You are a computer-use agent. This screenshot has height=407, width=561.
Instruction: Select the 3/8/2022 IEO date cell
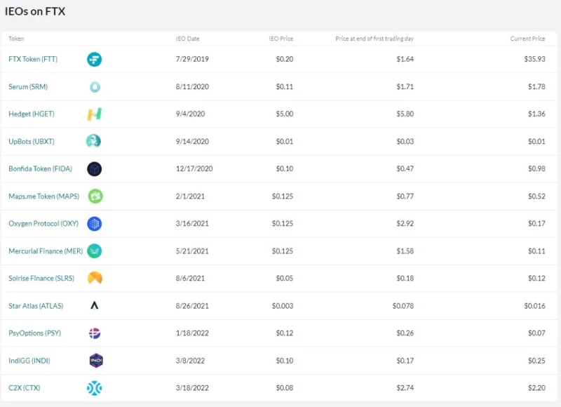(190, 361)
